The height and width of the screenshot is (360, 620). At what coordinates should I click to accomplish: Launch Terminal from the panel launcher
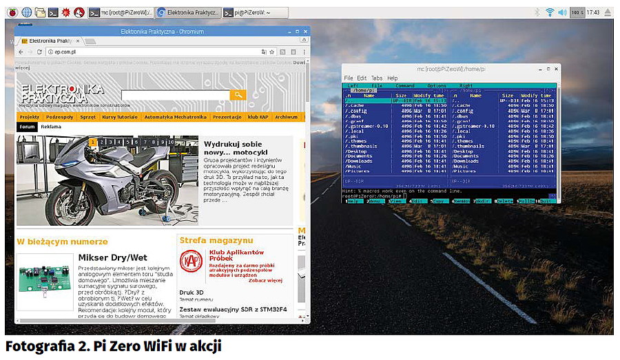(53, 12)
